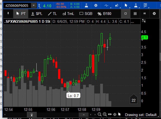Click the symbol input field V250606P6005
The height and width of the screenshot is (119, 161).
[17, 5]
